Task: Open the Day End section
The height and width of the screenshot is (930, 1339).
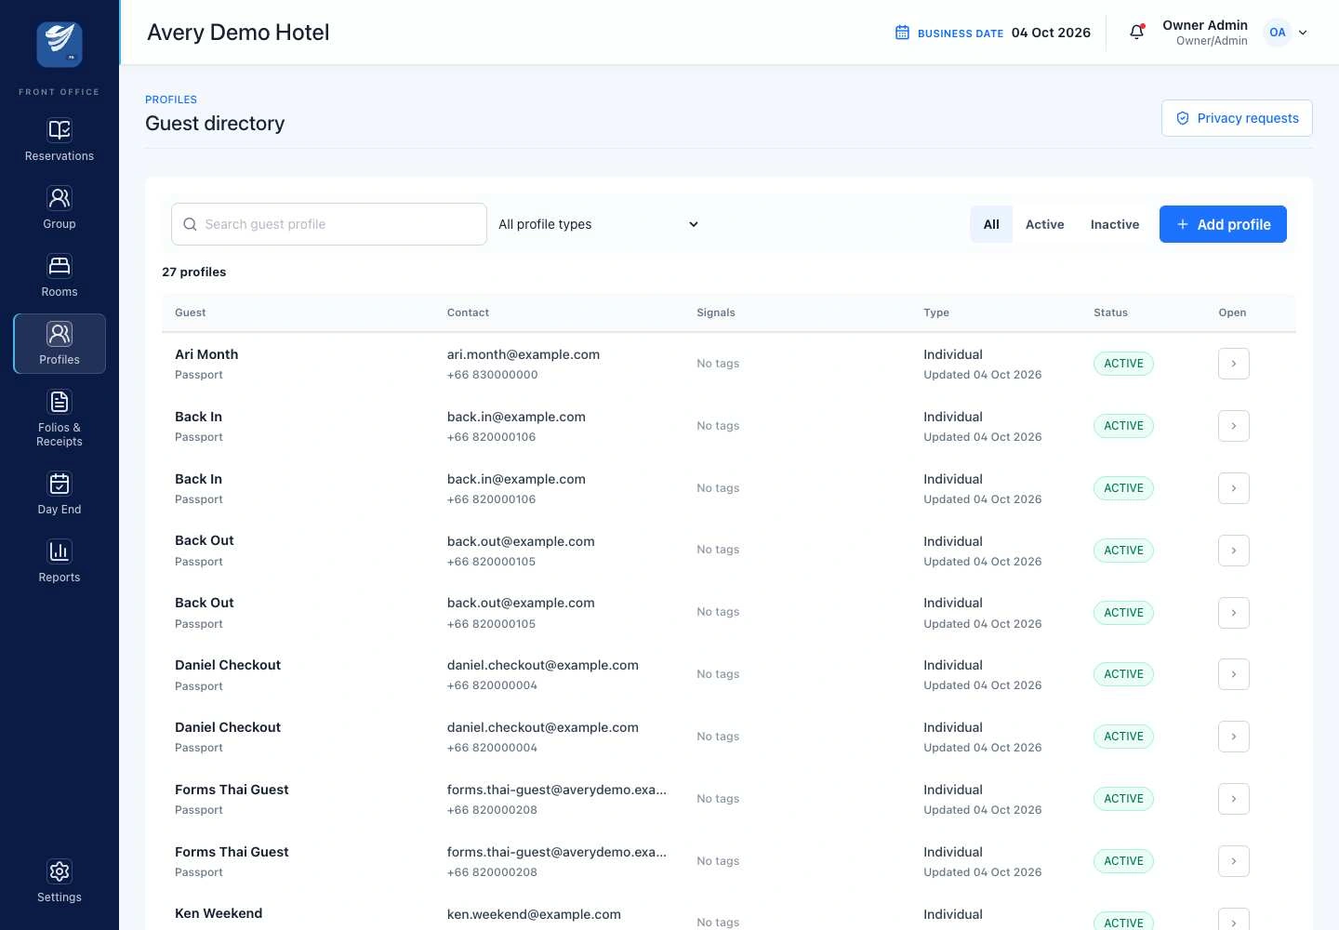Action: (x=60, y=495)
